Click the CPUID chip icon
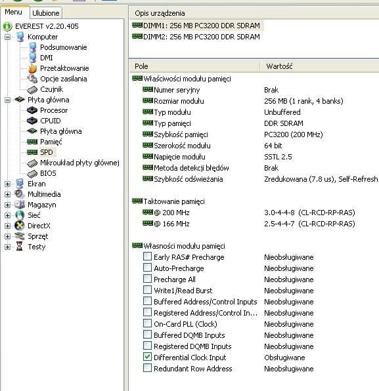 pyautogui.click(x=32, y=121)
